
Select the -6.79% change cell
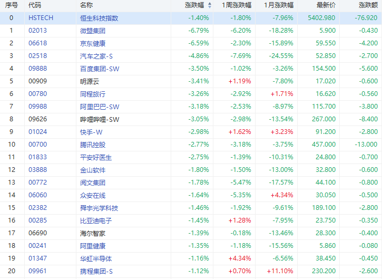pos(199,31)
